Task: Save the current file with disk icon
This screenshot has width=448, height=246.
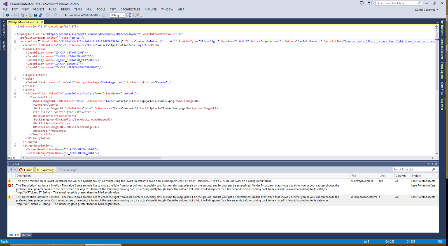Action: coord(36,15)
